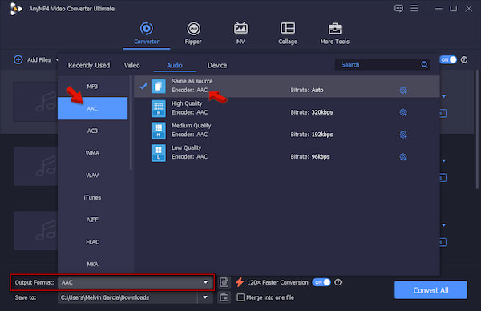This screenshot has width=481, height=311.
Task: Select MP3 format in list
Action: [x=92, y=87]
